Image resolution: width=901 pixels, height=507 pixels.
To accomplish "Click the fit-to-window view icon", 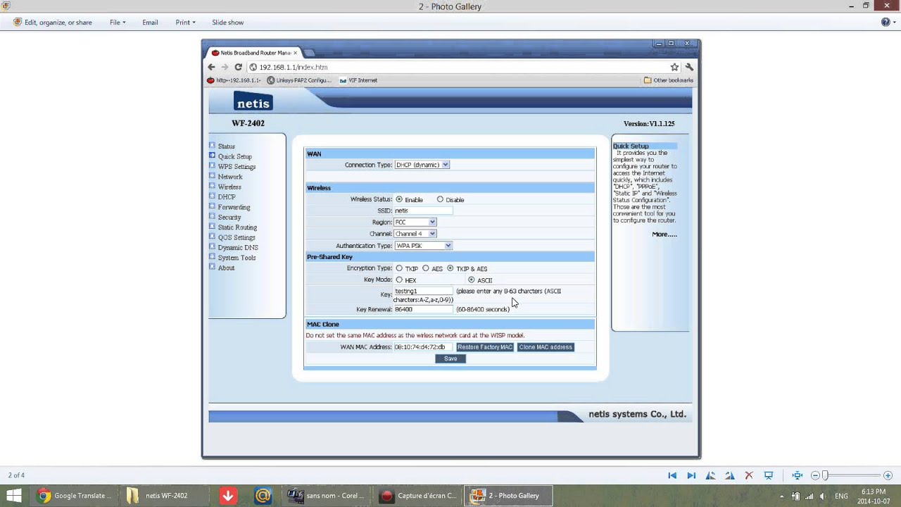I will 797,475.
